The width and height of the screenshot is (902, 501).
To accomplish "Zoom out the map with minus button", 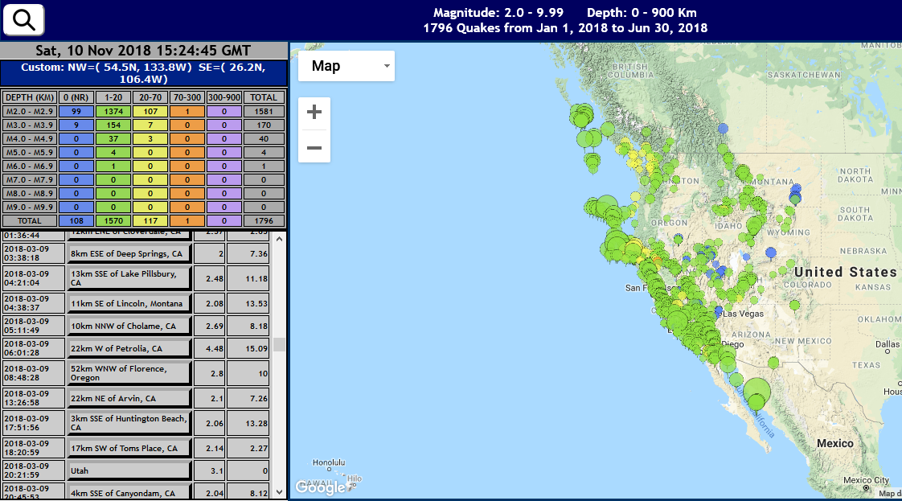I will pos(314,147).
